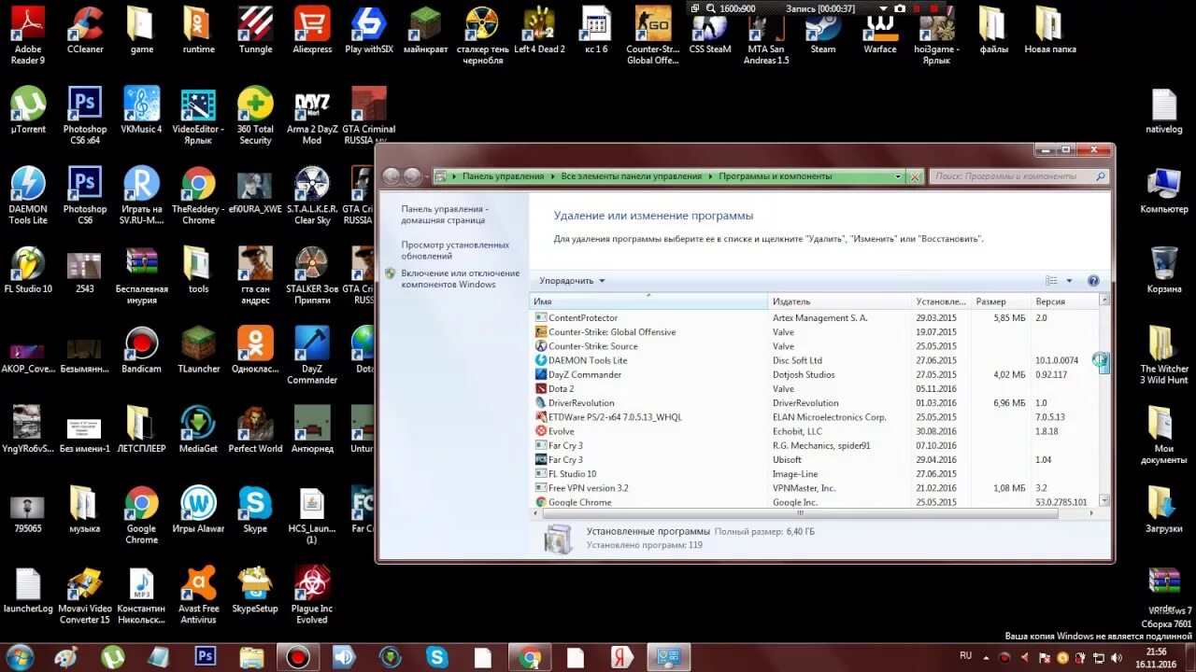
Task: Select ContentProtector program entry
Action: [x=814, y=318]
